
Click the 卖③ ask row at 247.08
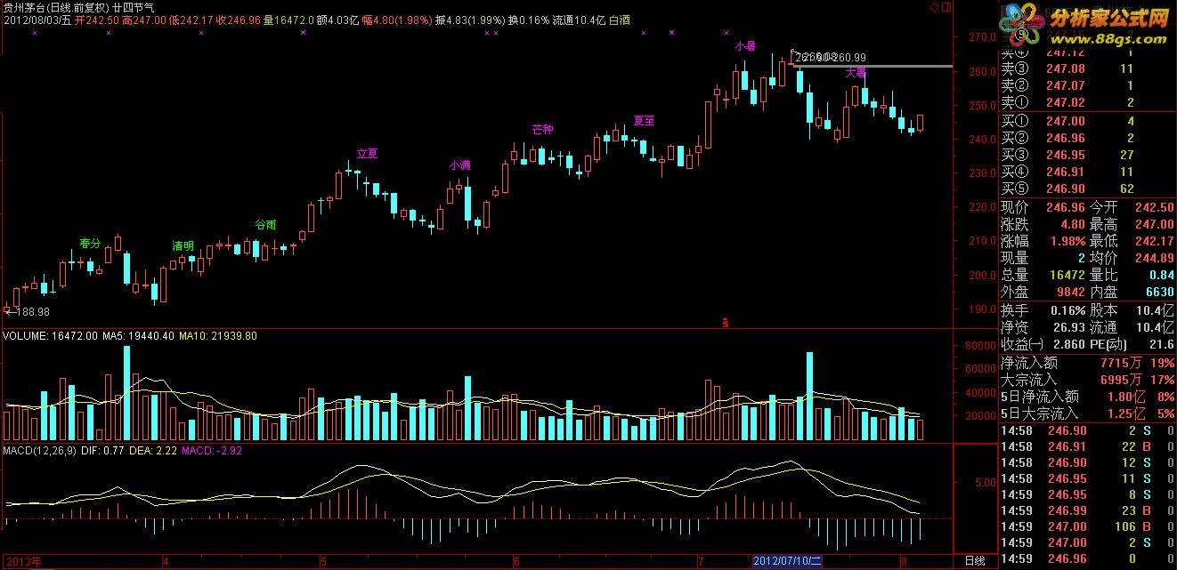pos(1088,68)
